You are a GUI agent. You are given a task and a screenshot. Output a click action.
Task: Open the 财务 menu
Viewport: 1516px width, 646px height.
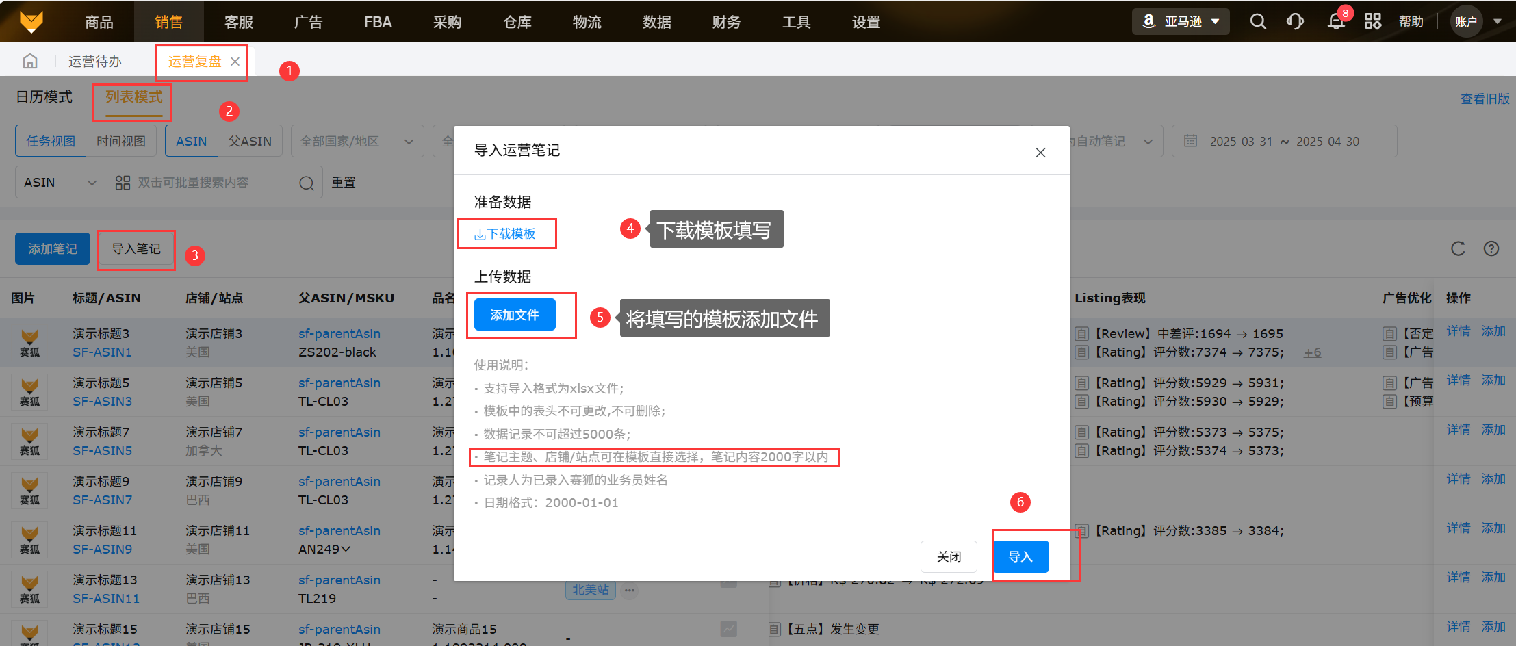(x=726, y=22)
